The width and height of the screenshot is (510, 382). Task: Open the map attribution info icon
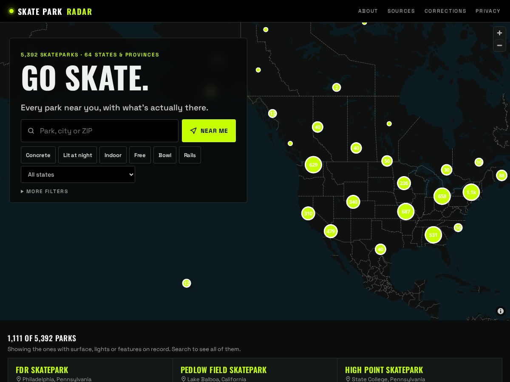pos(501,311)
